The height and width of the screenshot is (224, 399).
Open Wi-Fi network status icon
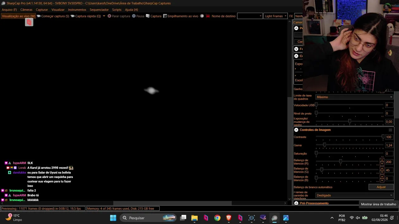pos(352,218)
